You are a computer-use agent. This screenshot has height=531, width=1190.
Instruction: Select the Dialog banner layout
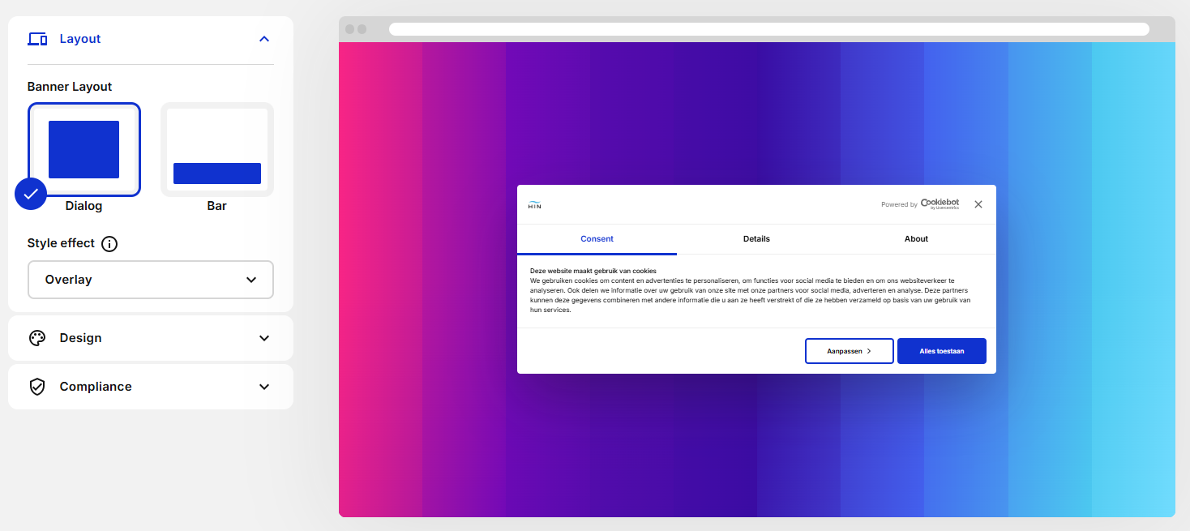coord(84,150)
